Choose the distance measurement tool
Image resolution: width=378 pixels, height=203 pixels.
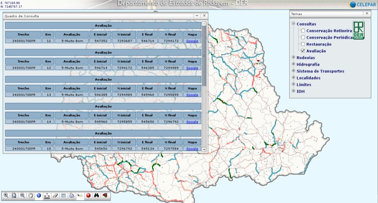click(47, 195)
